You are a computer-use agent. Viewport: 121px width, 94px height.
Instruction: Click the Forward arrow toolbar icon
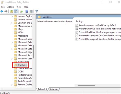coord(6,11)
